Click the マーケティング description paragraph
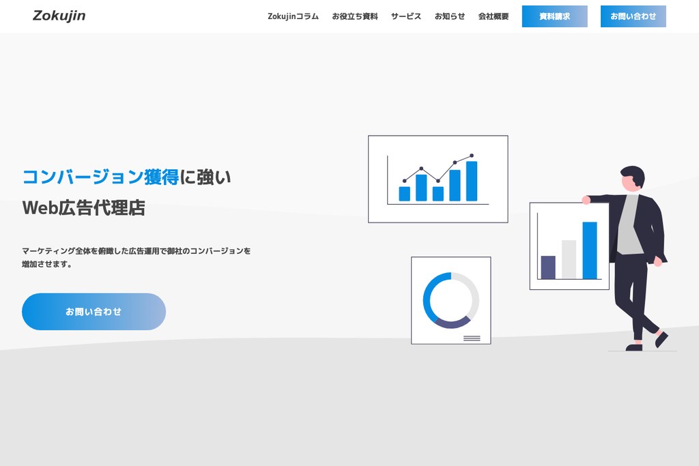Viewport: 699px width, 466px height. click(136, 257)
